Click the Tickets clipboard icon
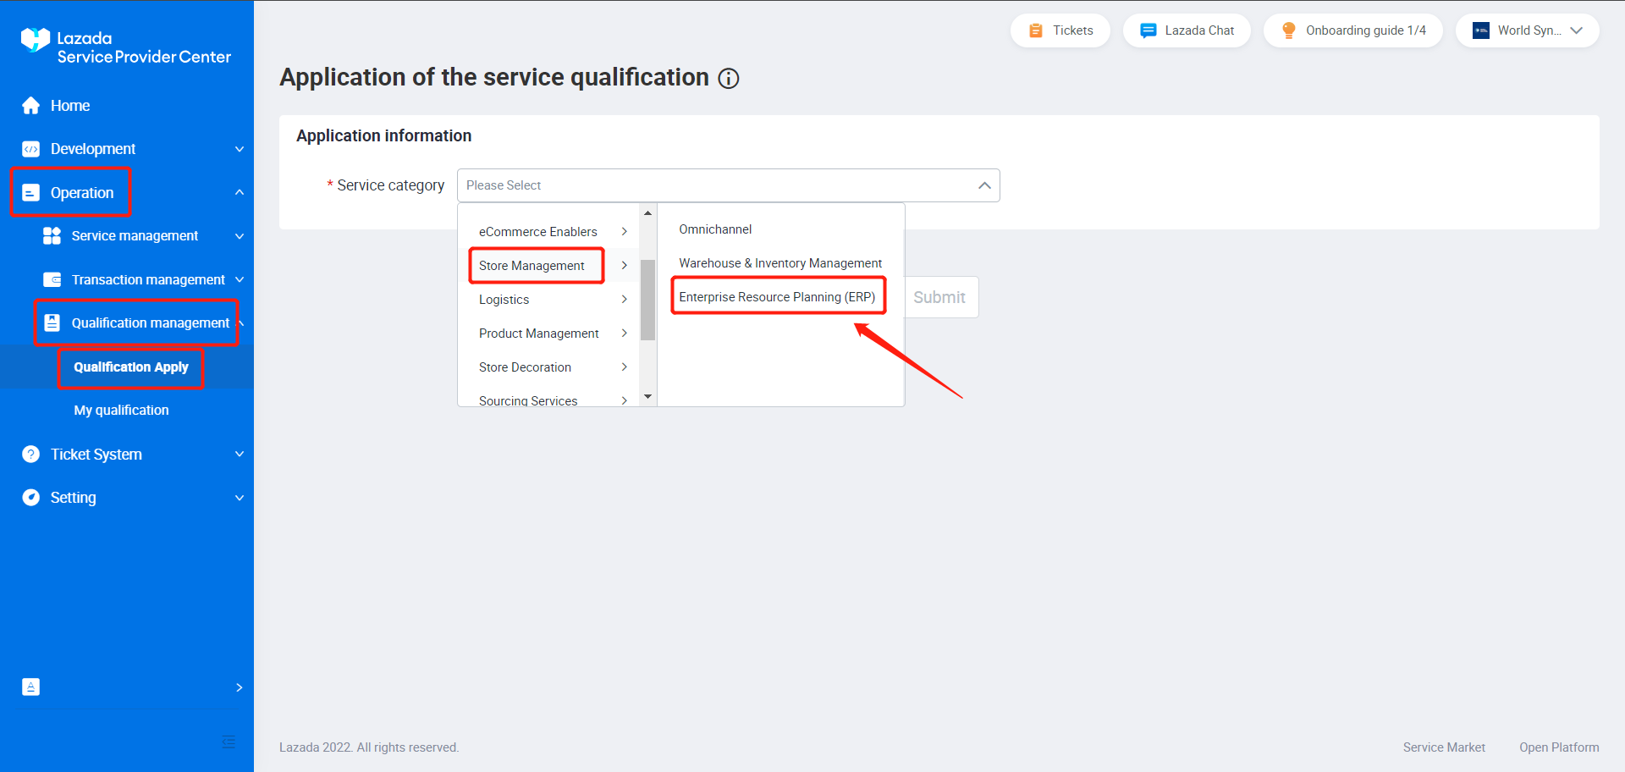This screenshot has height=772, width=1625. tap(1036, 30)
